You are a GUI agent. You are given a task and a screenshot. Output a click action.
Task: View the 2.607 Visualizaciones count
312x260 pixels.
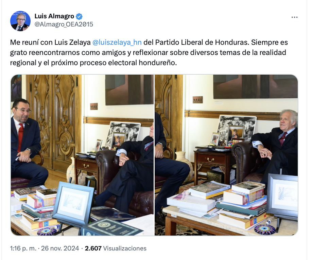click(116, 248)
